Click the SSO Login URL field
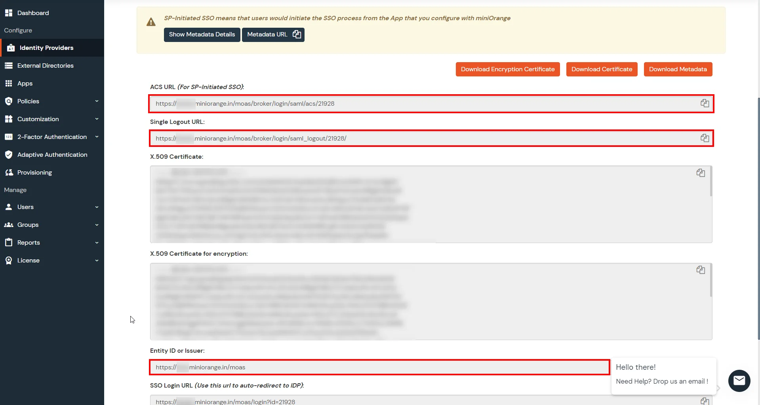The image size is (760, 405). 431,400
